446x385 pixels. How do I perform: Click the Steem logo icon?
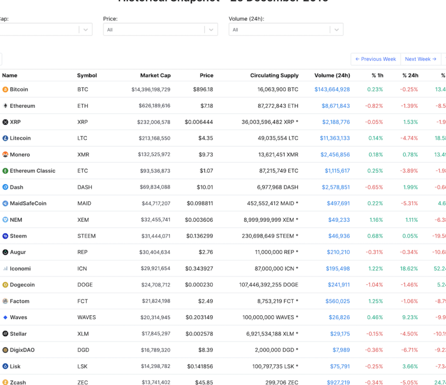point(5,236)
